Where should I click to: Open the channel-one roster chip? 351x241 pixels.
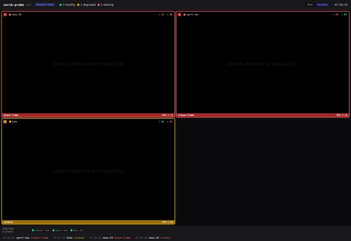point(41,230)
